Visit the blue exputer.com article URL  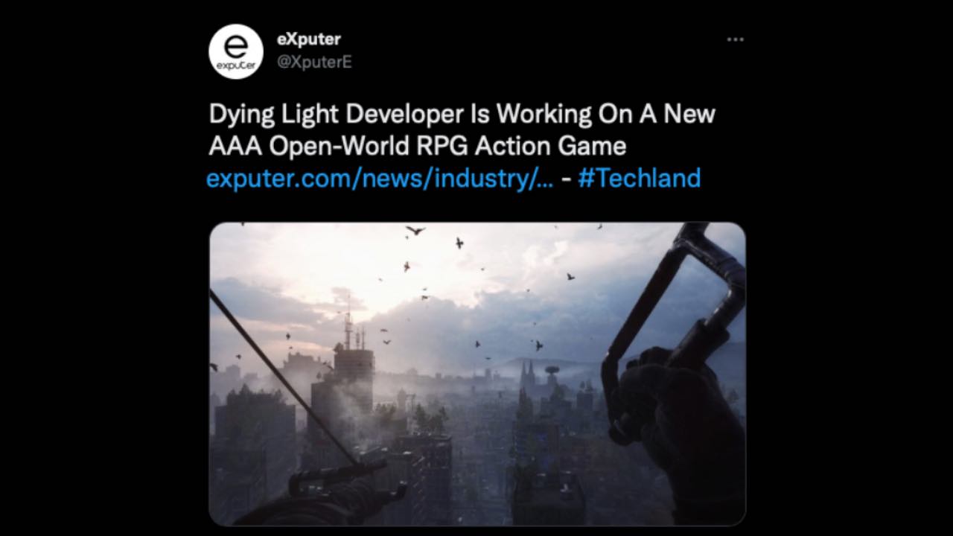click(x=380, y=179)
